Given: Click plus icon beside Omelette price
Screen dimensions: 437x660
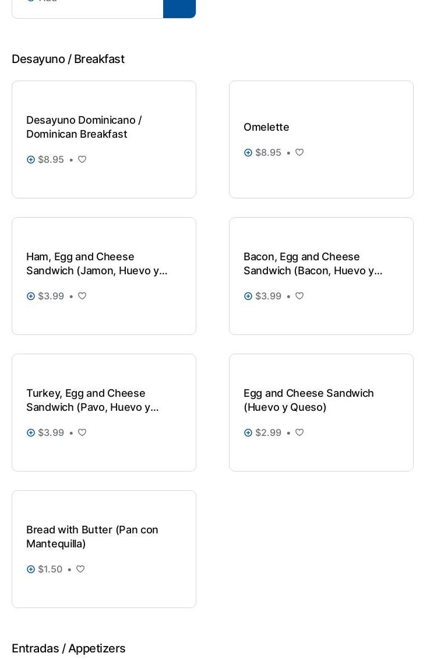Looking at the screenshot, I should 248,152.
